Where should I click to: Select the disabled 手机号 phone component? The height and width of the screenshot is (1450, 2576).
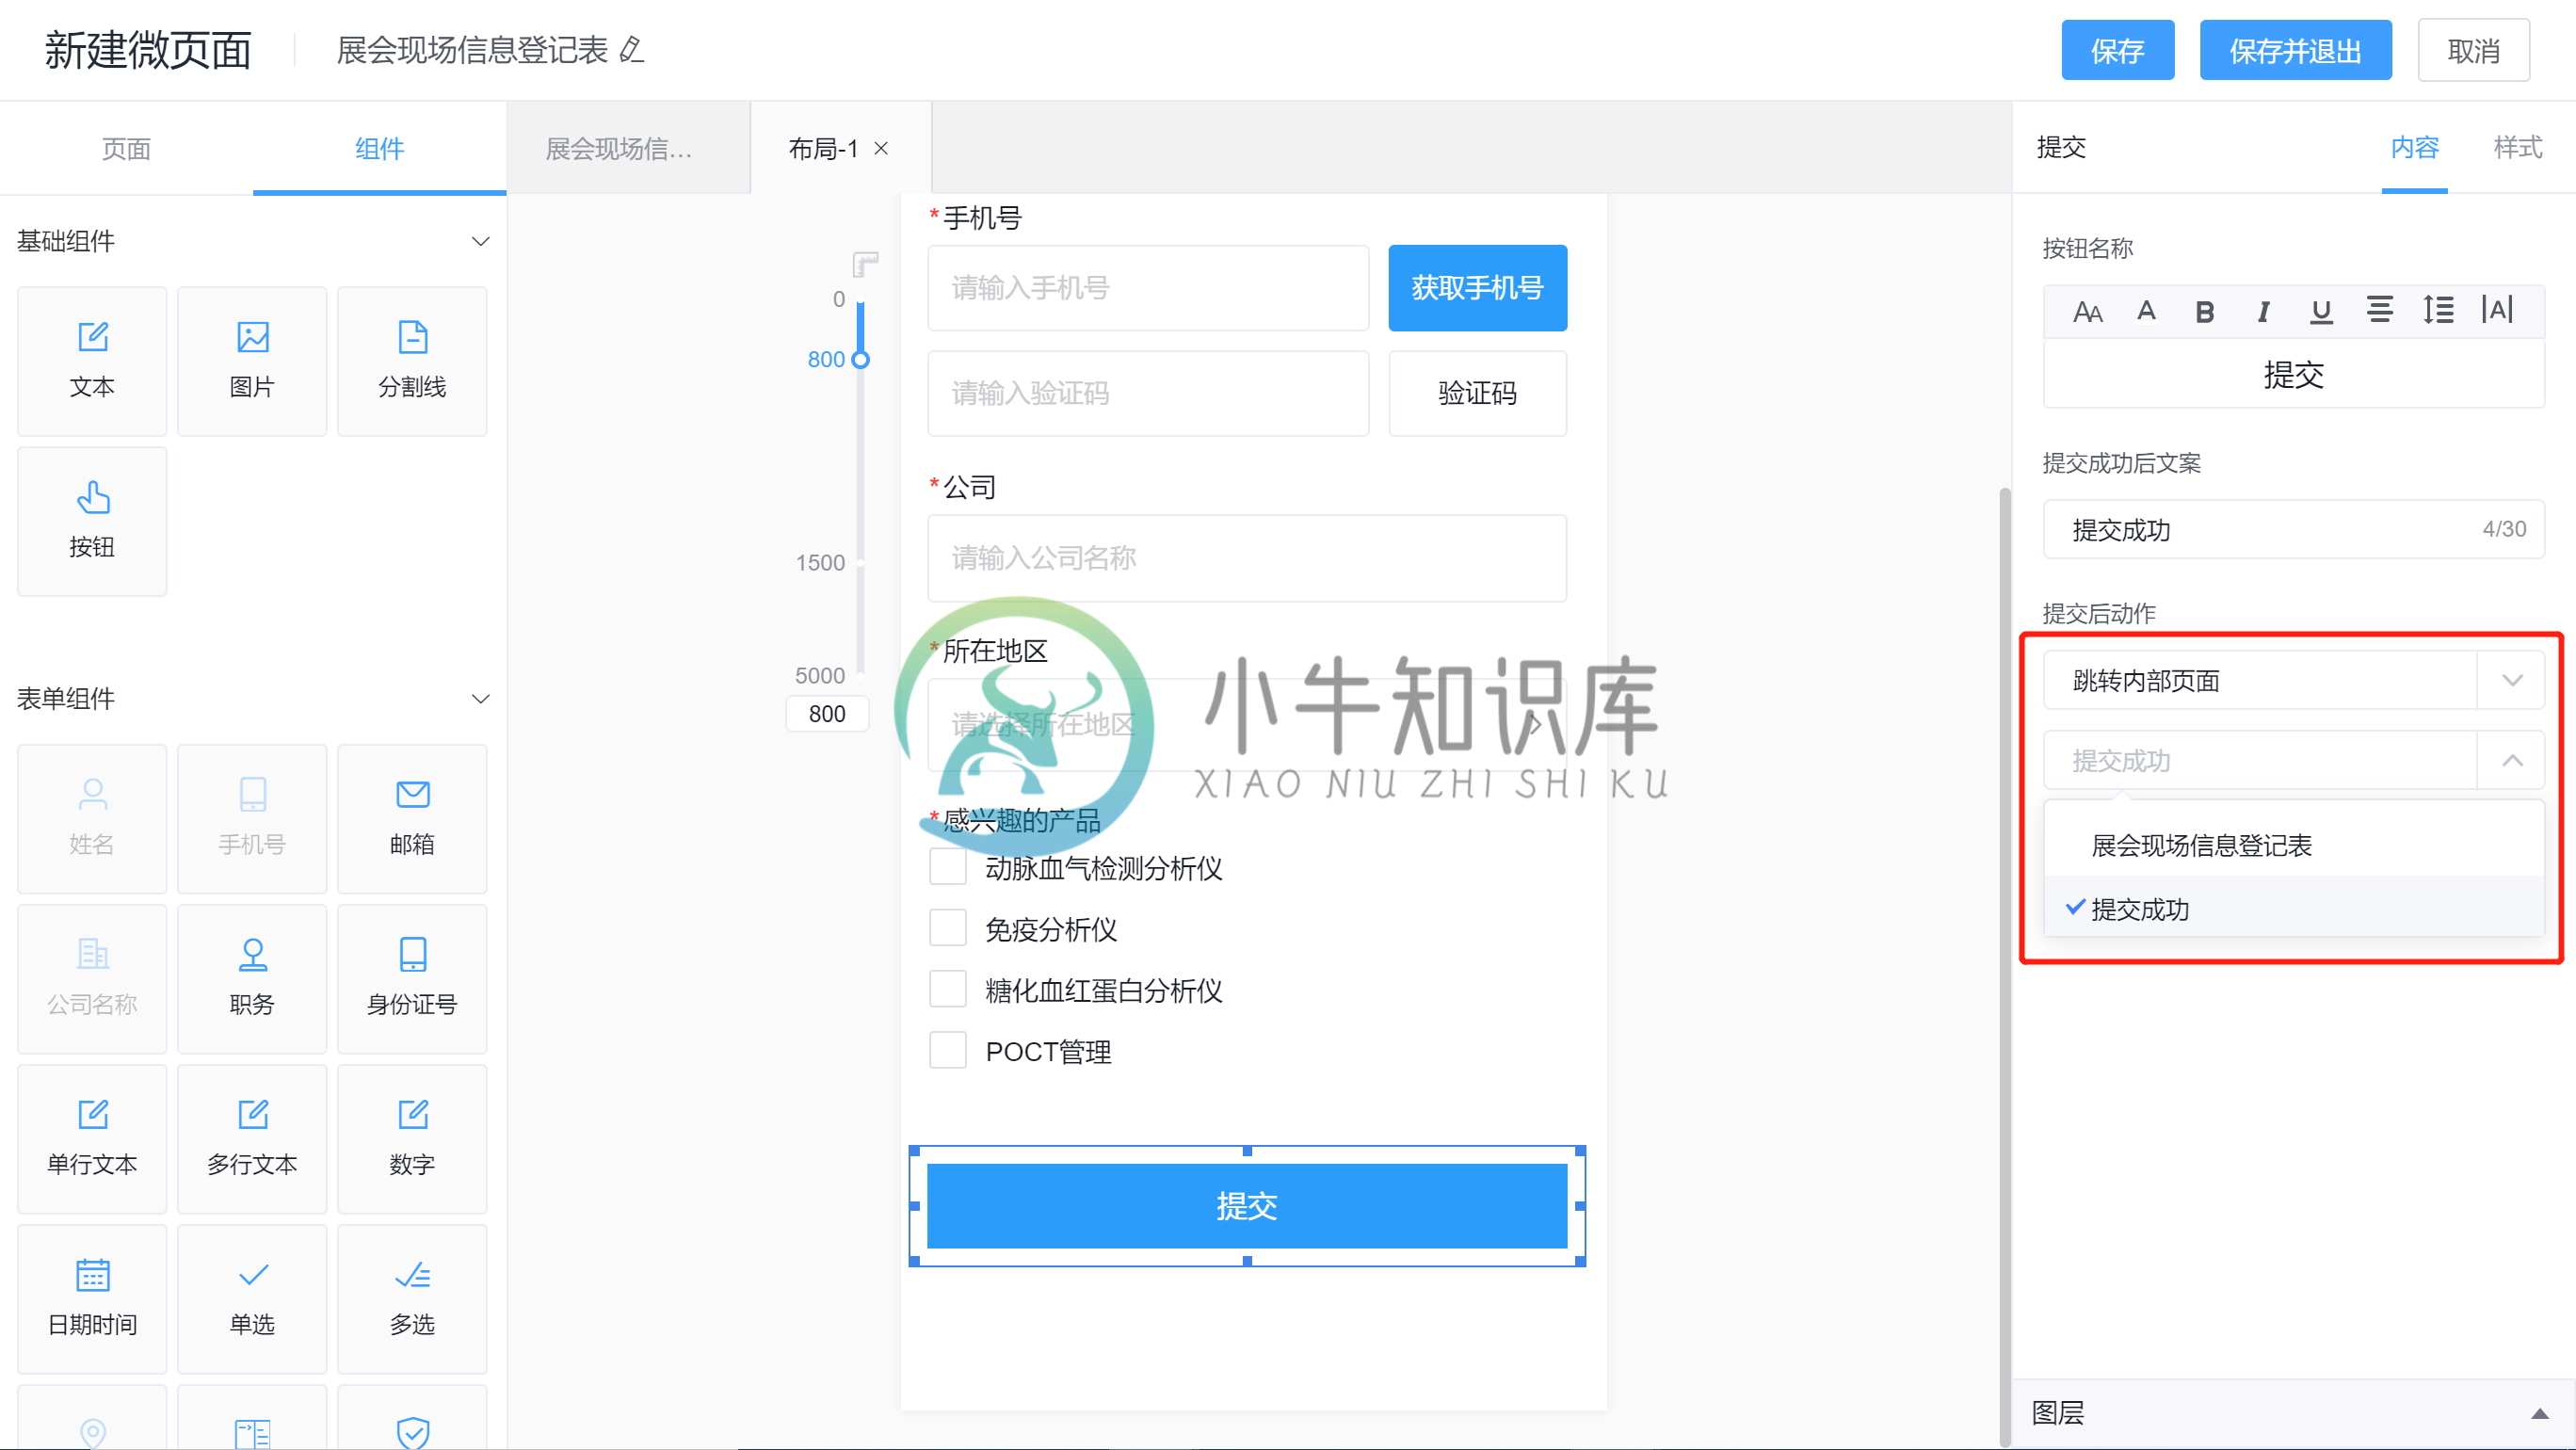pyautogui.click(x=252, y=818)
